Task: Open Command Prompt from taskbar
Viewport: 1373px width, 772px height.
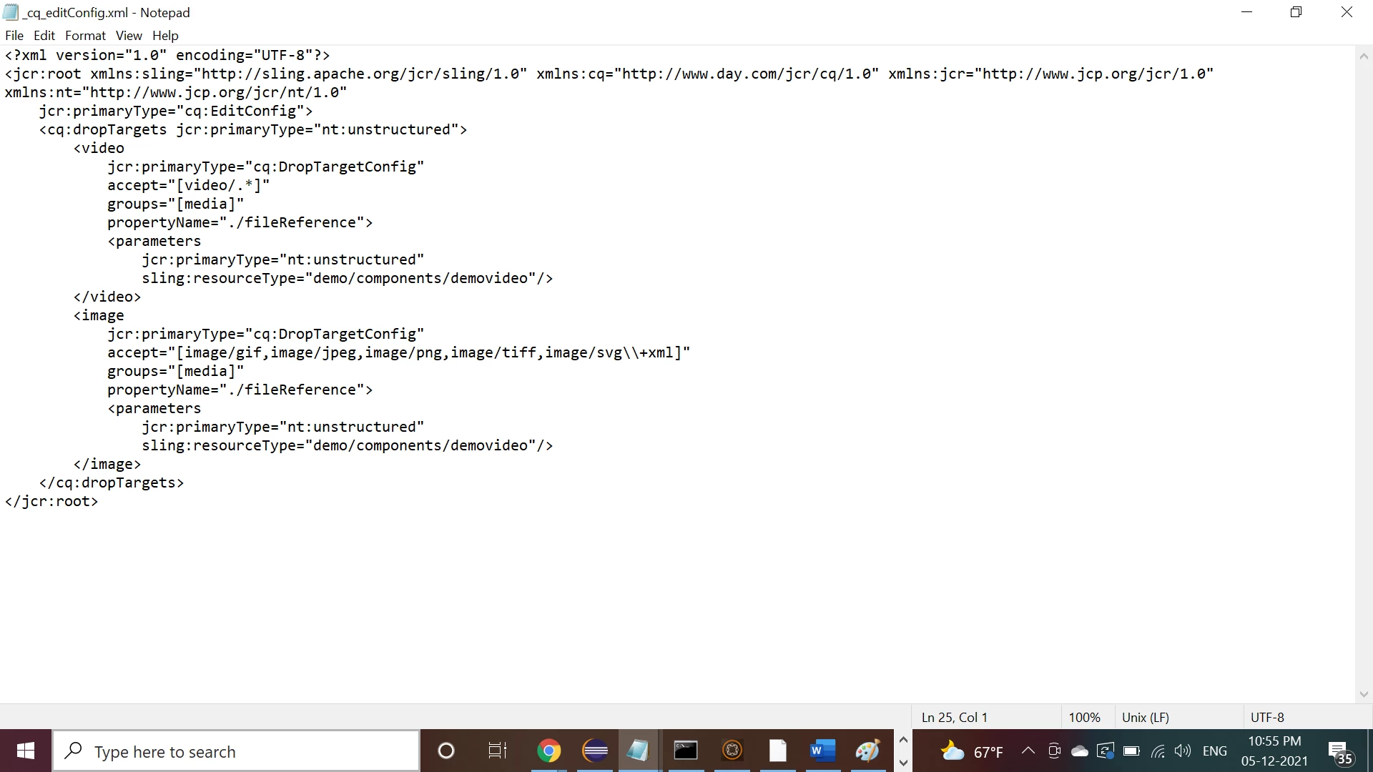Action: point(685,751)
